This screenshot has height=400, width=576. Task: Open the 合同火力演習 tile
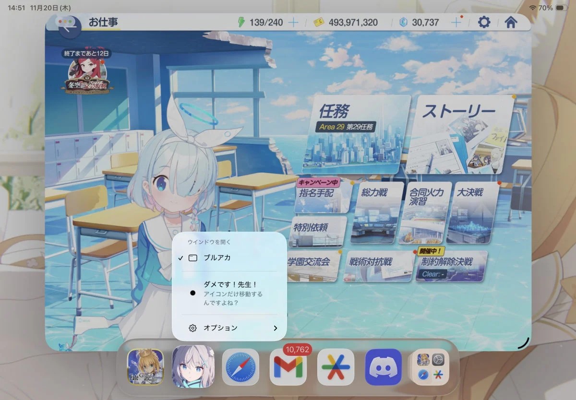pos(425,212)
